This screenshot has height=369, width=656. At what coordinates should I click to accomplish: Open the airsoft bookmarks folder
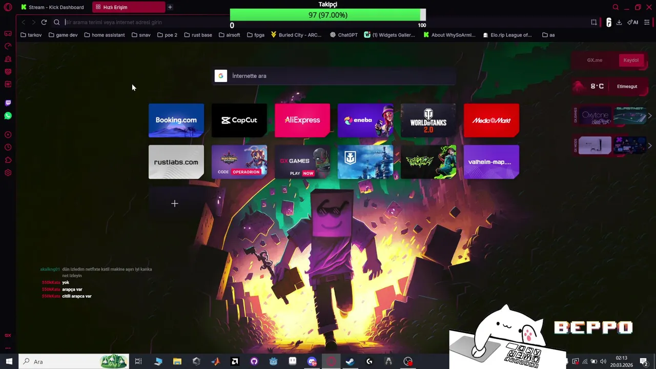point(229,35)
